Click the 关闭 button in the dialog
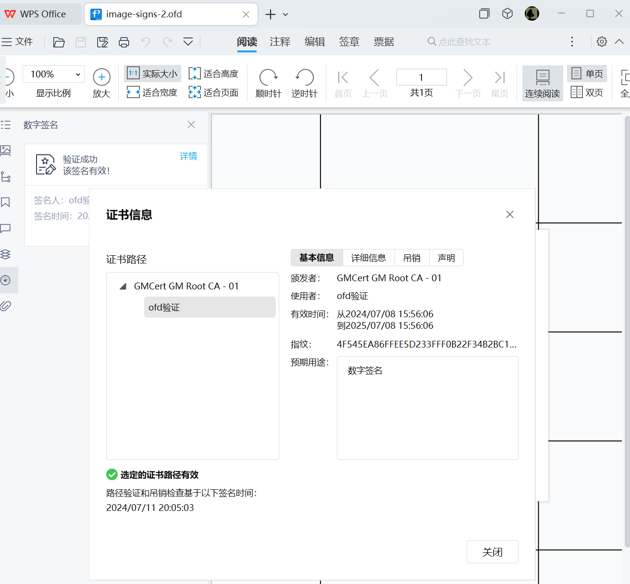The image size is (630, 584). click(x=492, y=552)
